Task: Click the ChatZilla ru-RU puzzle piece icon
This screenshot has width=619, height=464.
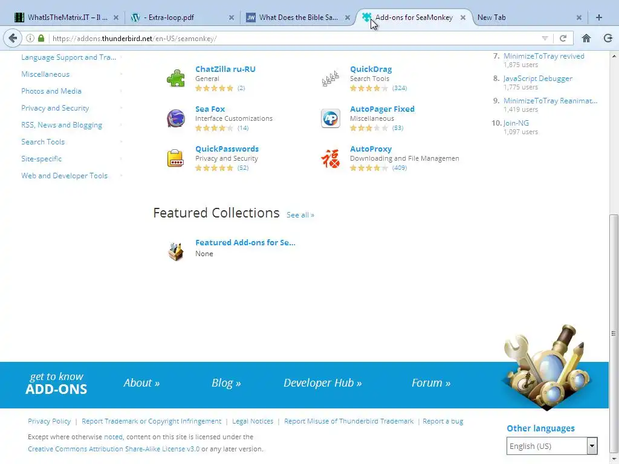Action: pyautogui.click(x=176, y=78)
